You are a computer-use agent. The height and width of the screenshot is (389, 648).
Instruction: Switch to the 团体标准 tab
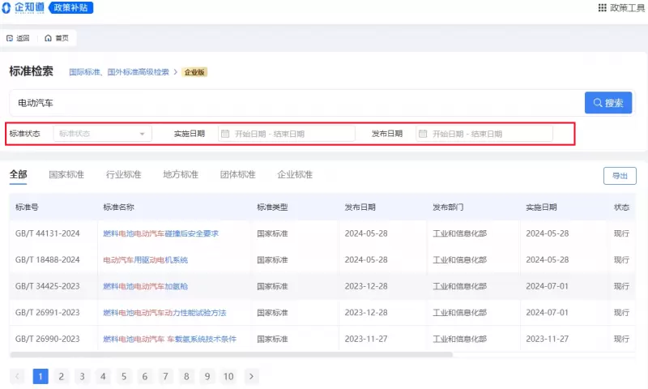[238, 174]
